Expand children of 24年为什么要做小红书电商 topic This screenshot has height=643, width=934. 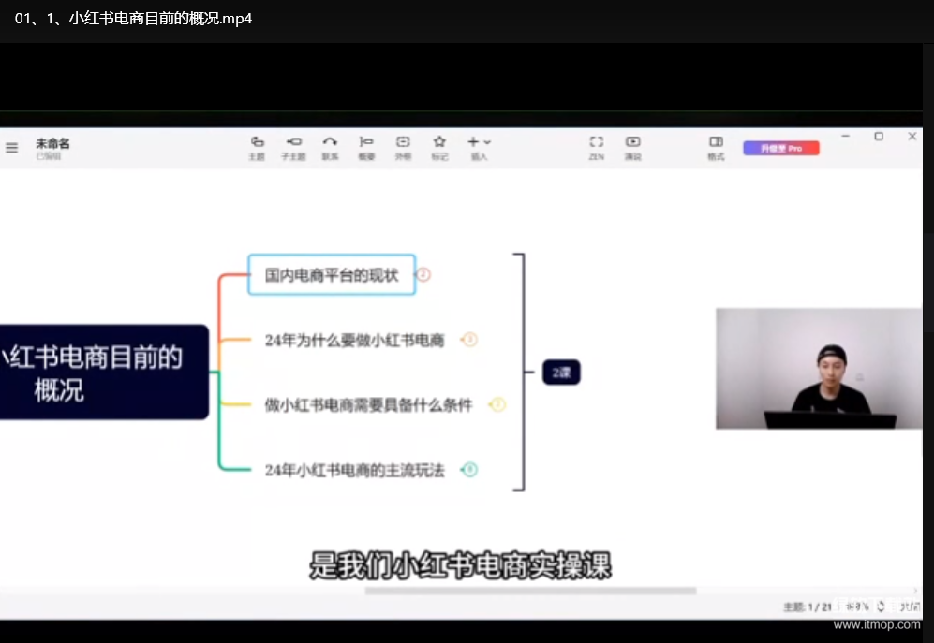point(470,340)
